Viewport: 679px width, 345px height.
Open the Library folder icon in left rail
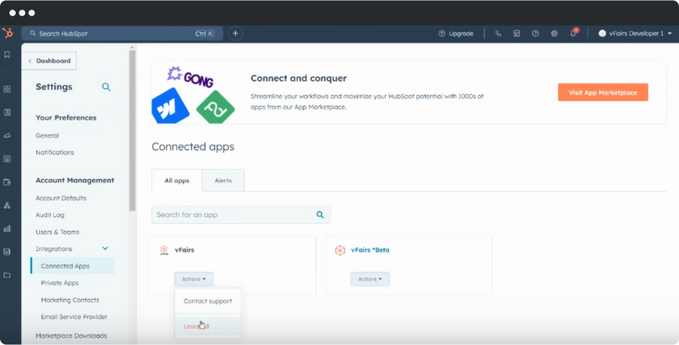[x=7, y=275]
